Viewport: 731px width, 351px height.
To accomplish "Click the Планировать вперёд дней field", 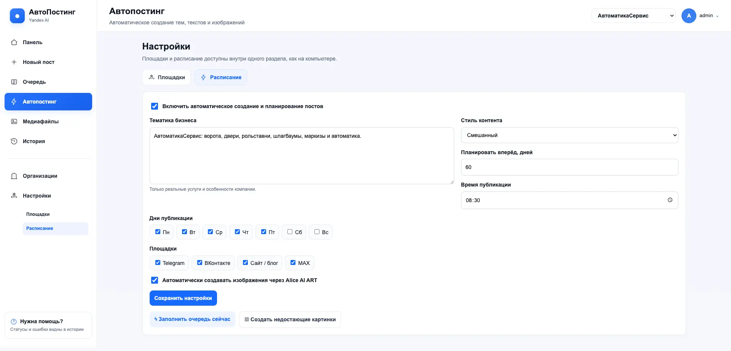I will 570,167.
